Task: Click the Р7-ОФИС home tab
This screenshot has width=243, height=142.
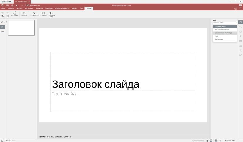Action: pyautogui.click(x=7, y=2)
